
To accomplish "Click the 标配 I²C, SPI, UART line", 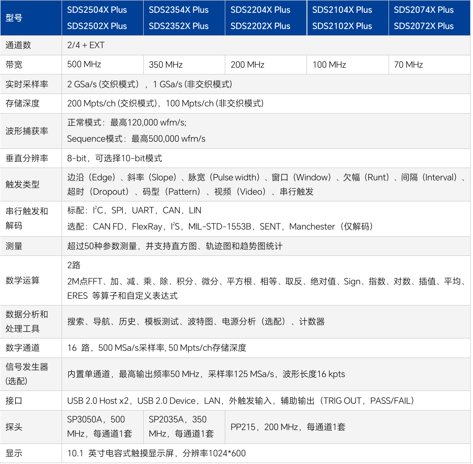I will point(134,210).
